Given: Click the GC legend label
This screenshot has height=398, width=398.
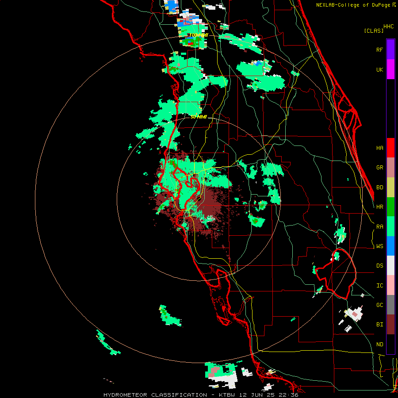Looking at the screenshot, I should coord(379,305).
